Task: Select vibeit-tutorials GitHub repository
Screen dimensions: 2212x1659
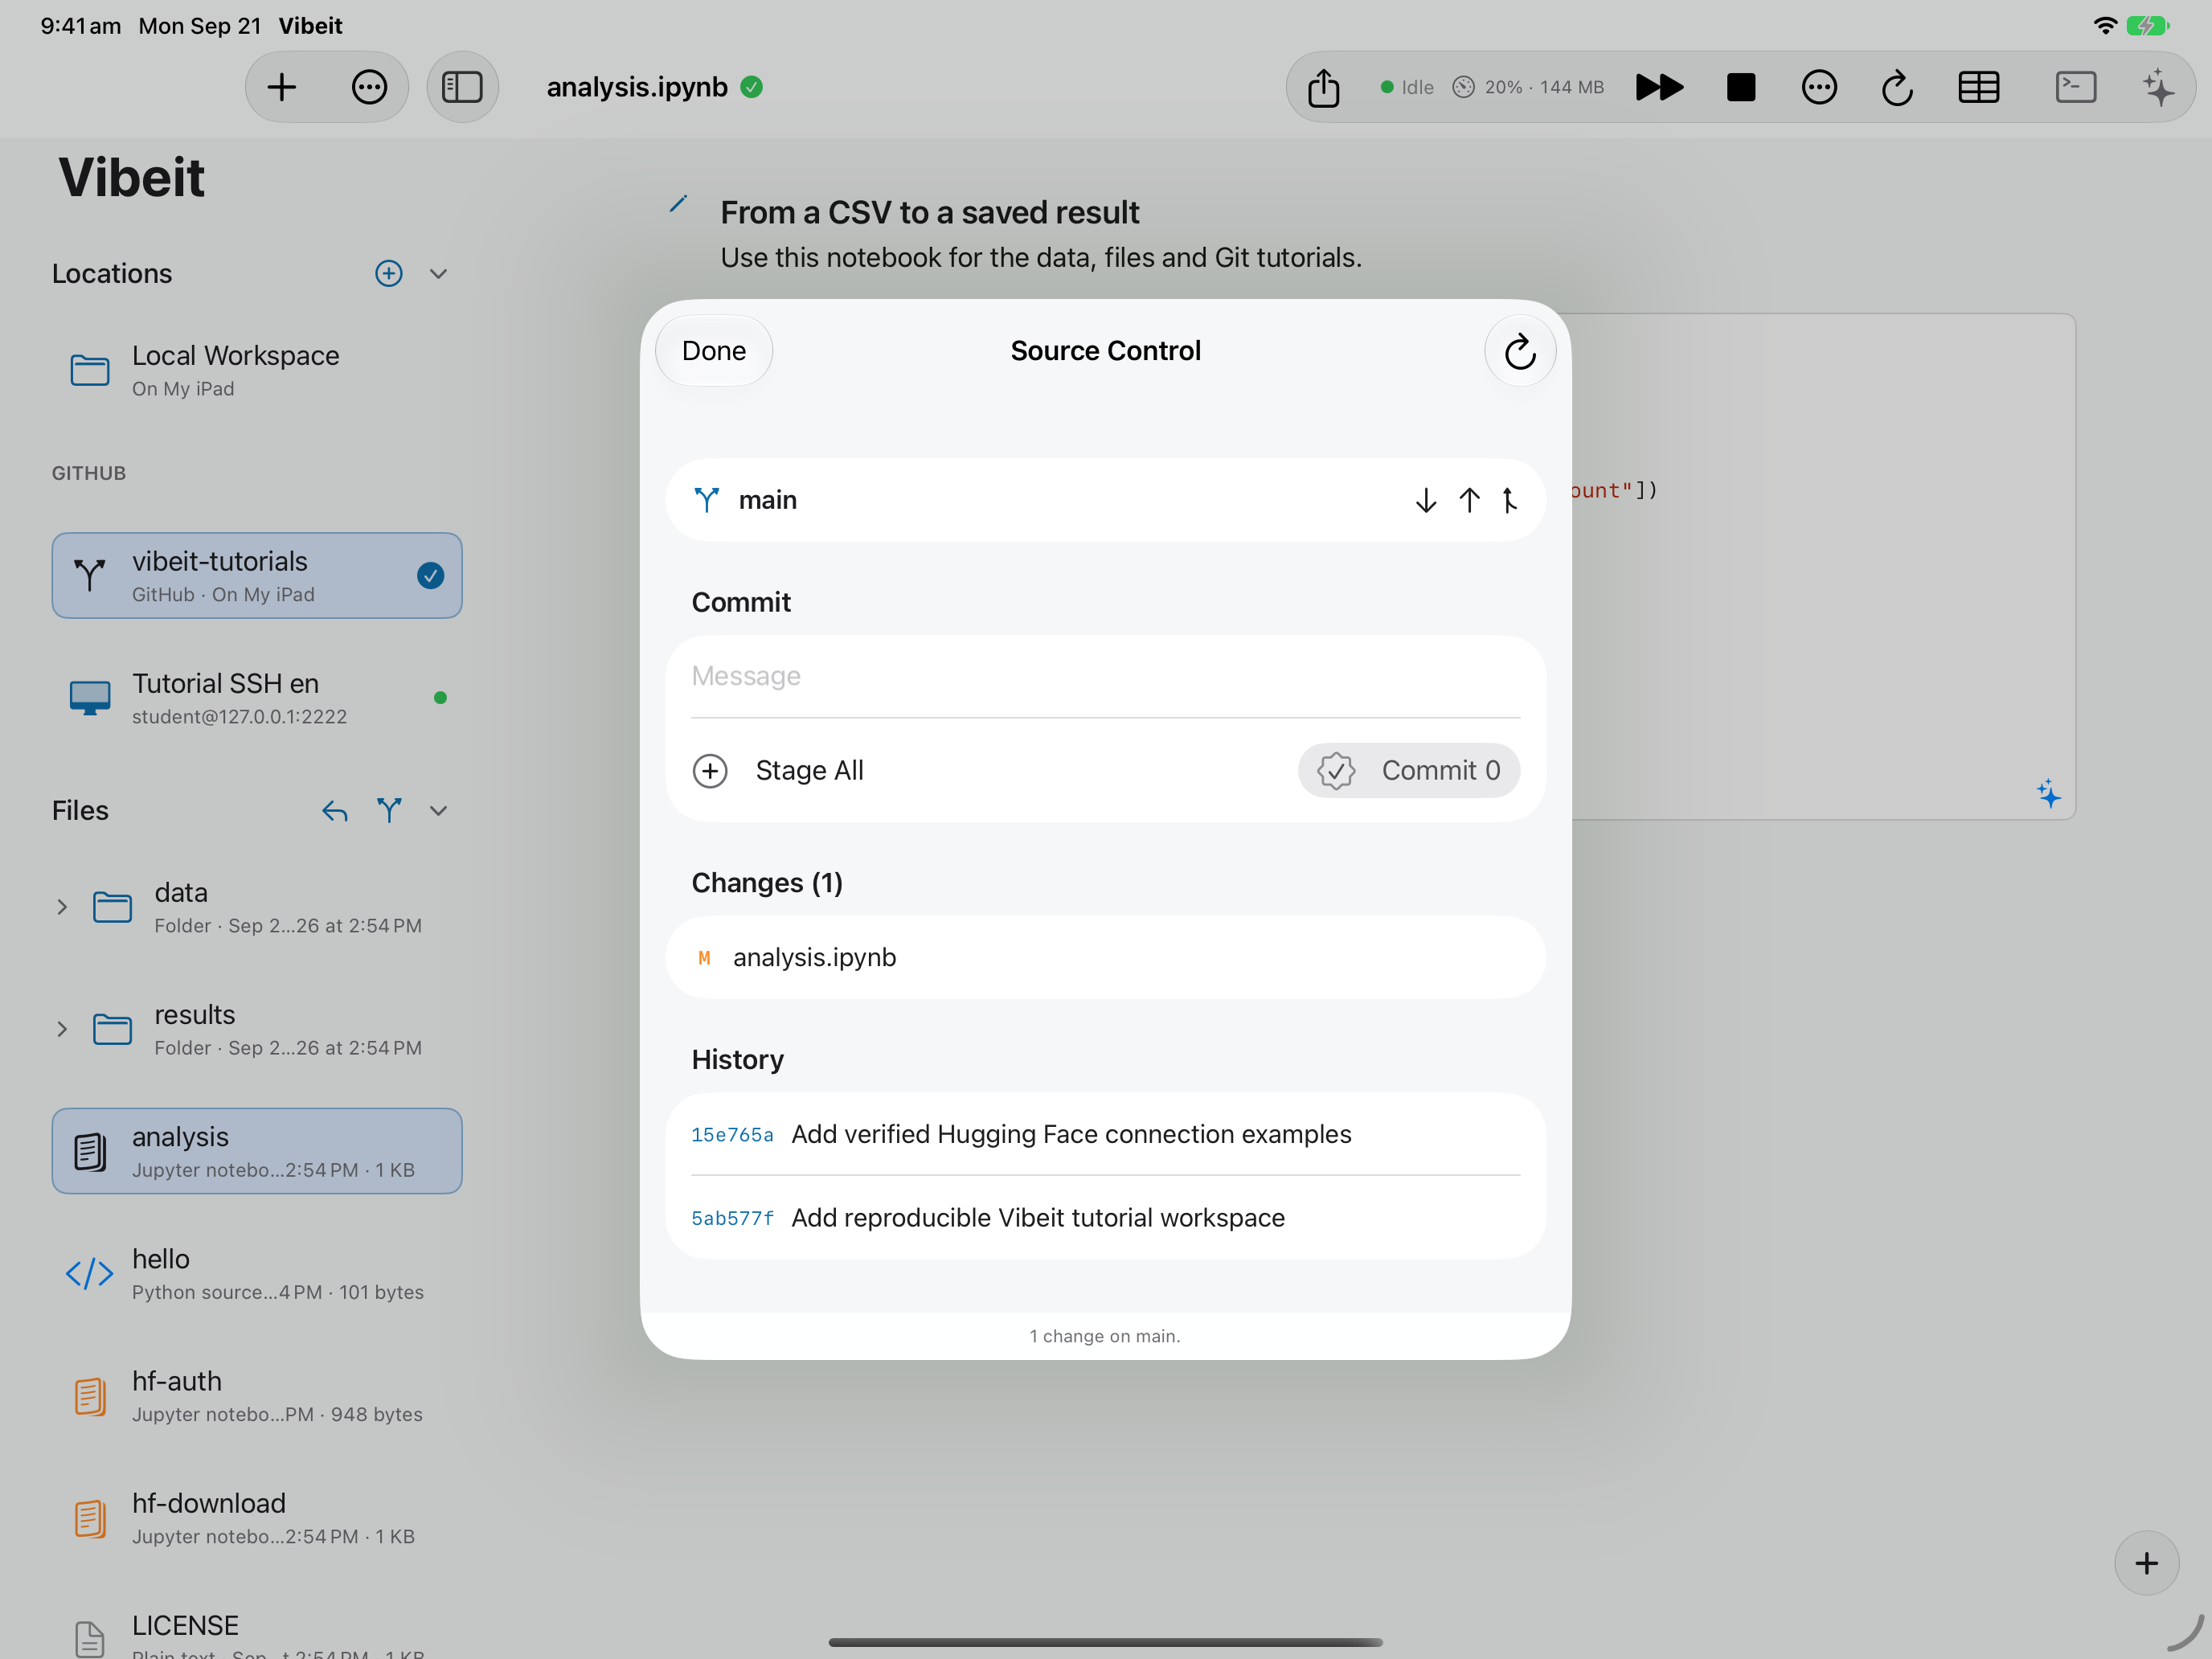Action: (x=257, y=576)
